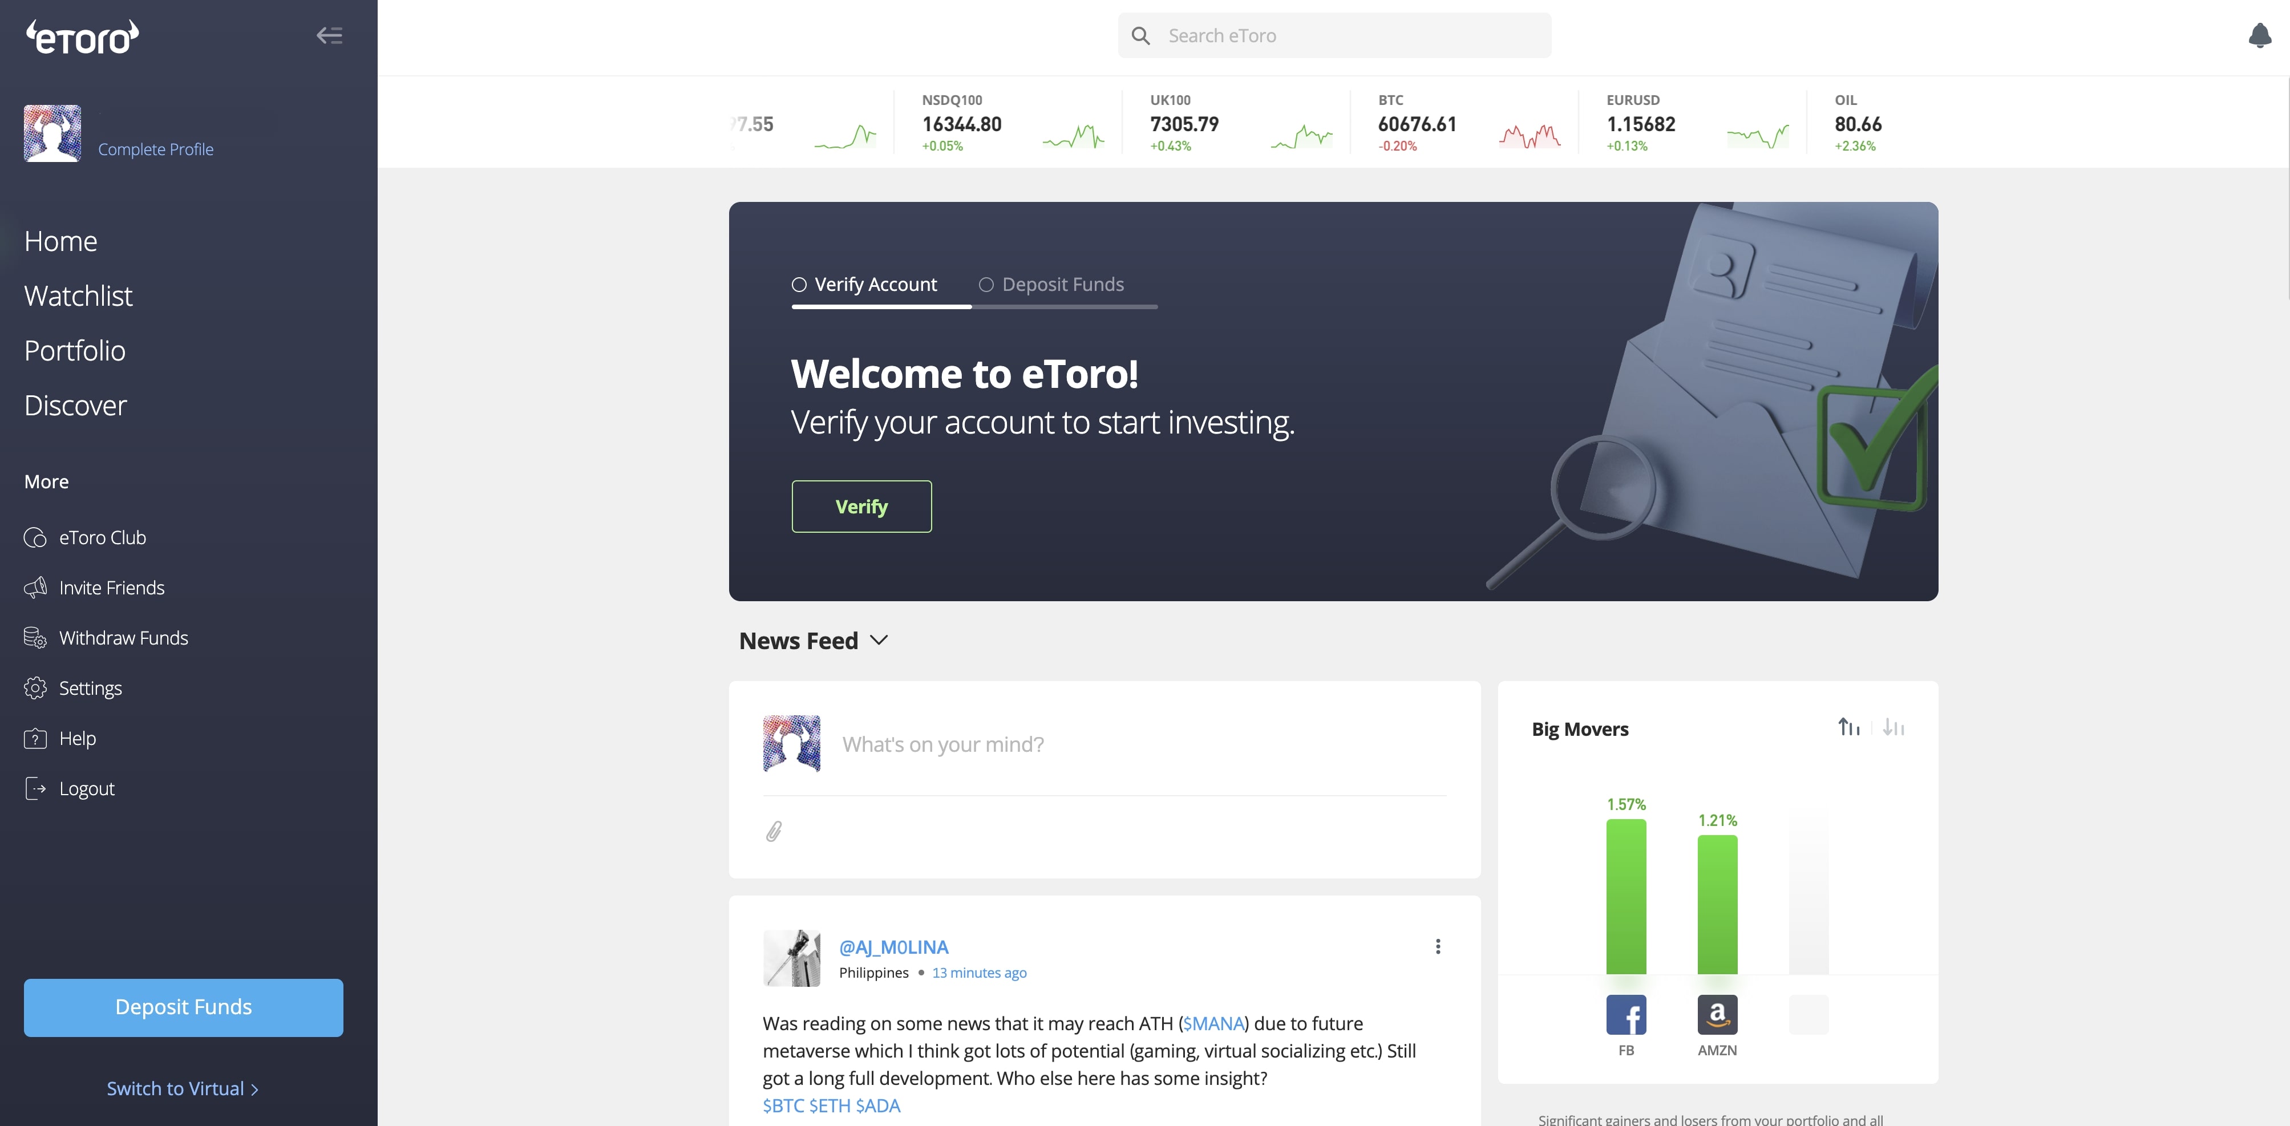Go to Home in sidebar

point(60,241)
